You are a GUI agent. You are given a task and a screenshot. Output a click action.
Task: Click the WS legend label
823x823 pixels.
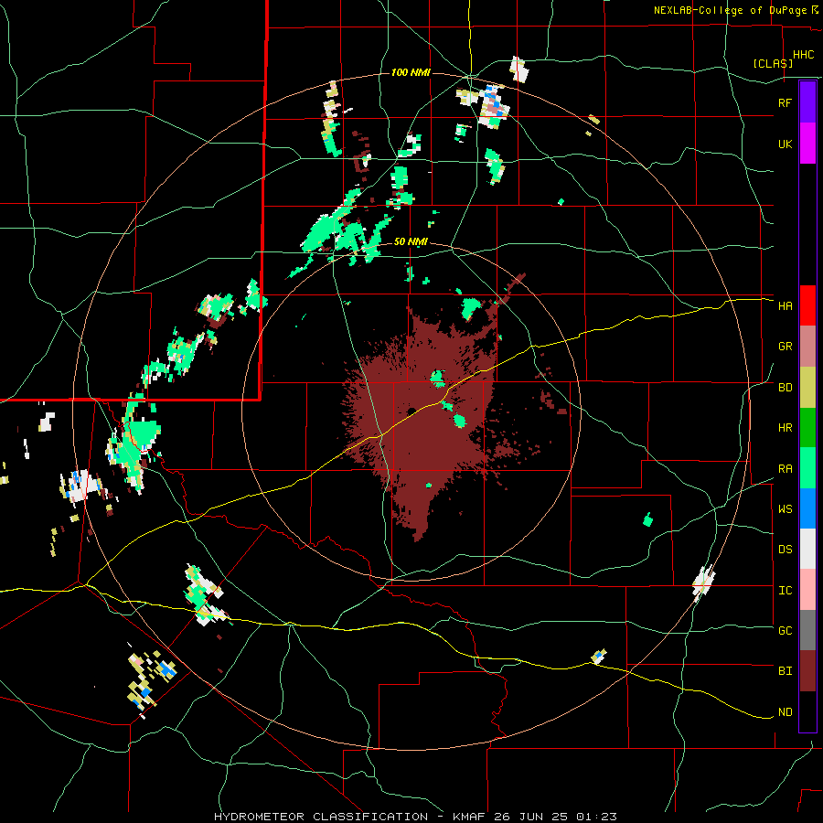tap(785, 508)
